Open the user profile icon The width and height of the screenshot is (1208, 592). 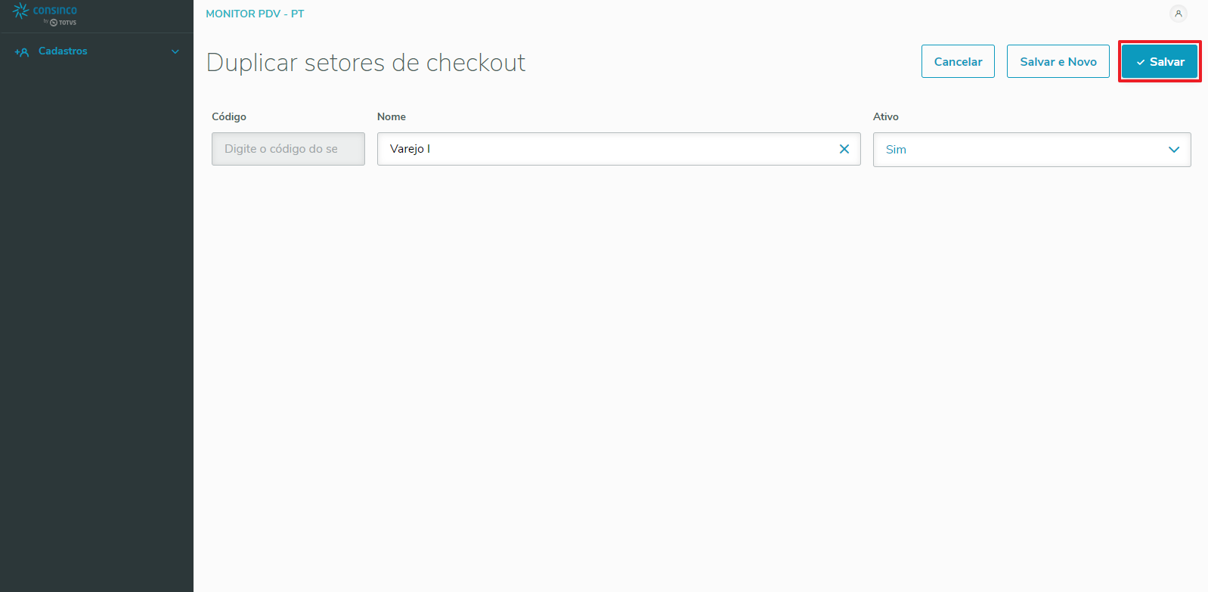click(x=1178, y=14)
